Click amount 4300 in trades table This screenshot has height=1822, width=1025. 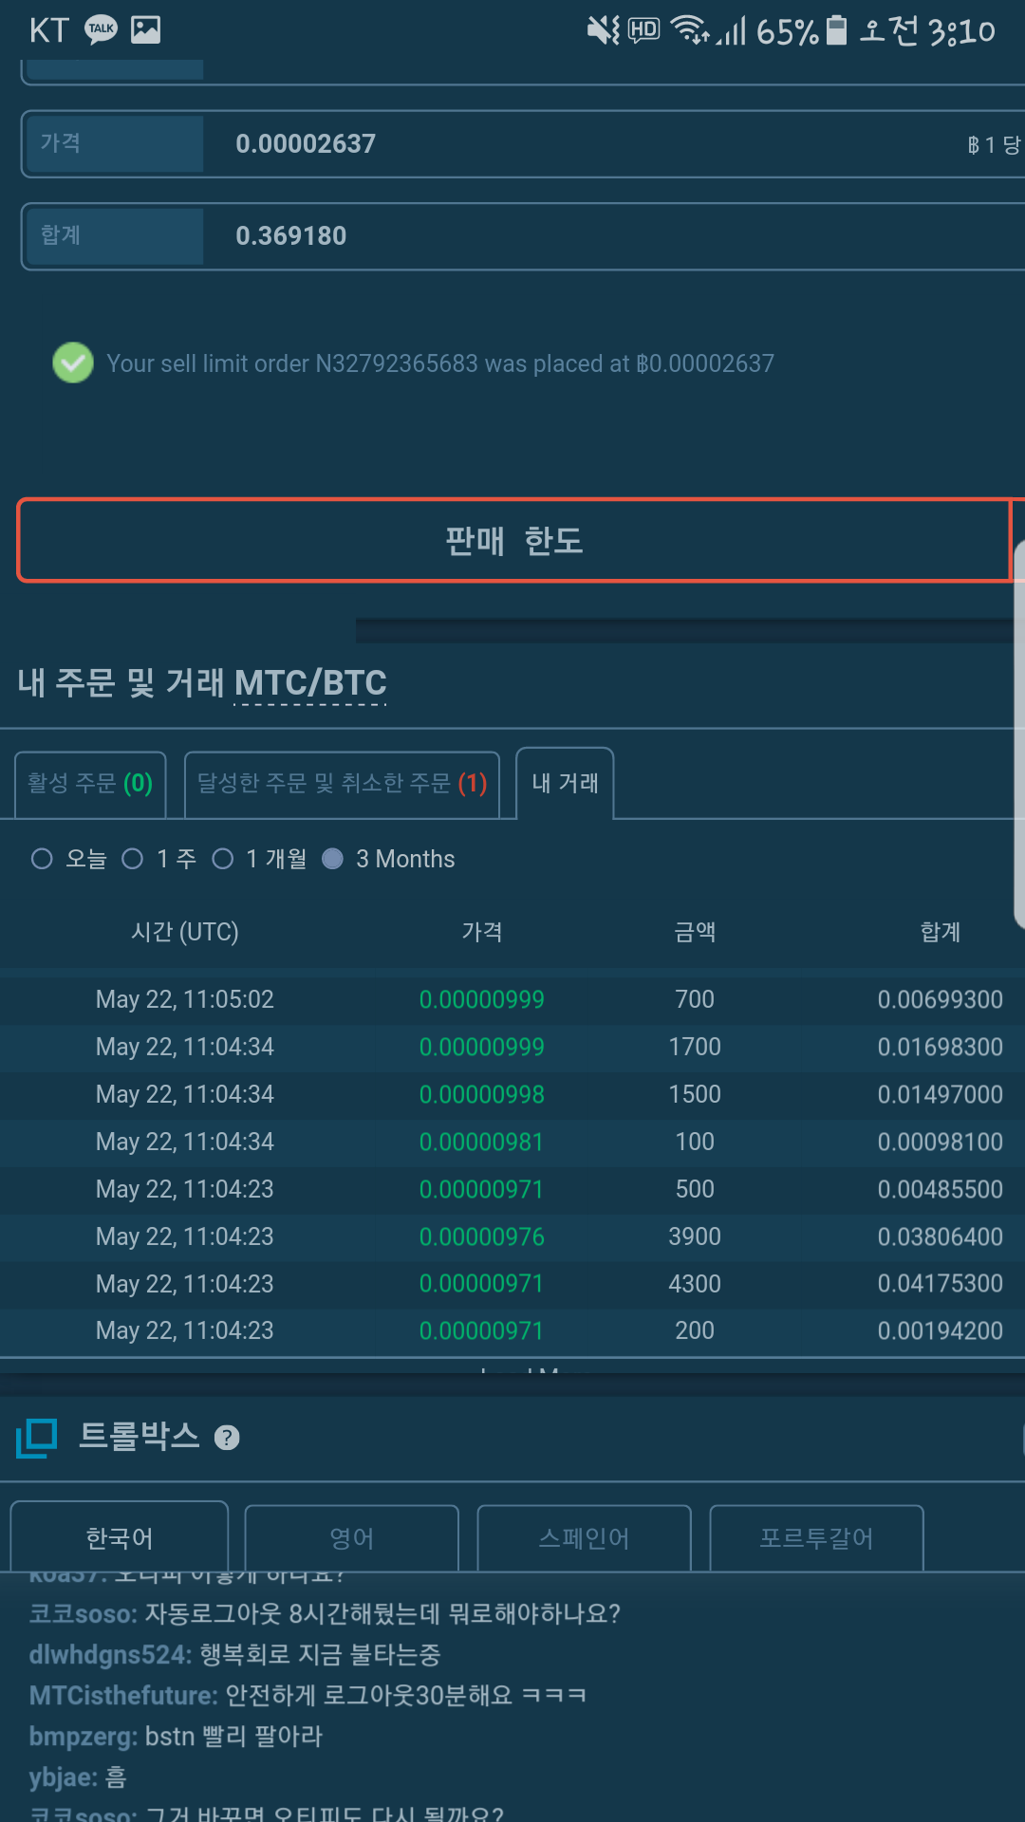click(x=695, y=1284)
